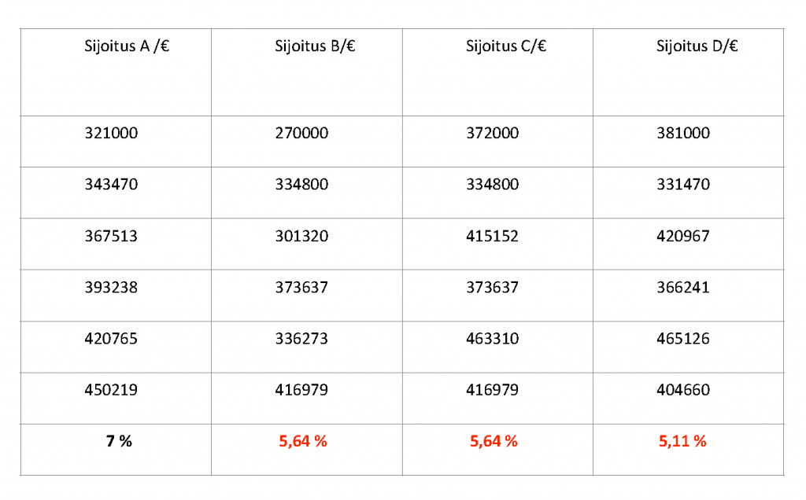806x500 pixels.
Task: Select the 450219 cell
Action: (111, 390)
